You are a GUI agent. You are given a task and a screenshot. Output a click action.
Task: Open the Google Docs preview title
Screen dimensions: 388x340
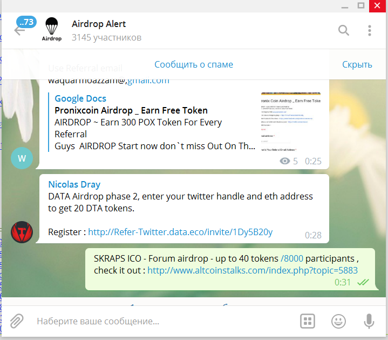tap(80, 98)
